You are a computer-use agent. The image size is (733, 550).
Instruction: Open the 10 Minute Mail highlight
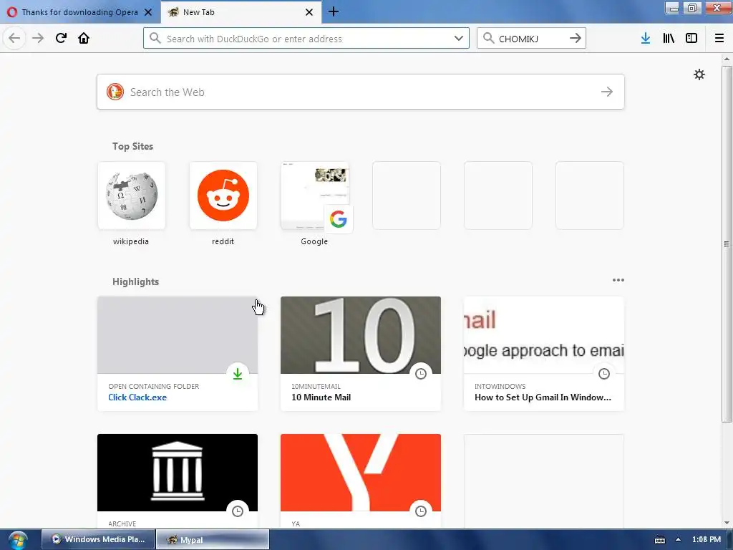click(361, 354)
